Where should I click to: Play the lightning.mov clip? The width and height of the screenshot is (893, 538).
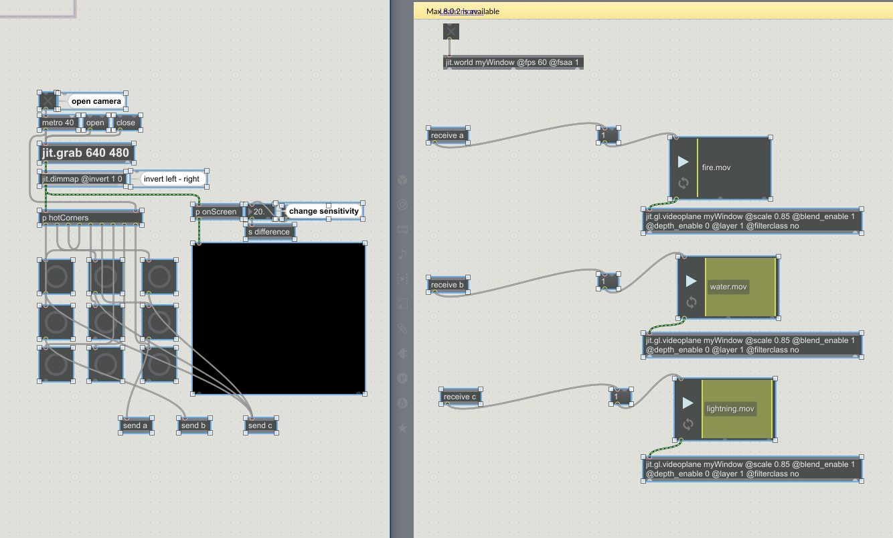[687, 403]
